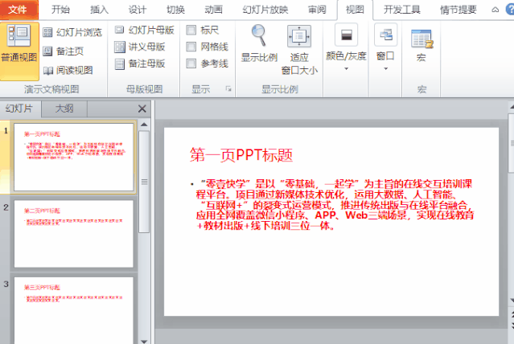The image size is (514, 344).
Task: Open the Show group dialog launcher (显示)
Action: [228, 88]
